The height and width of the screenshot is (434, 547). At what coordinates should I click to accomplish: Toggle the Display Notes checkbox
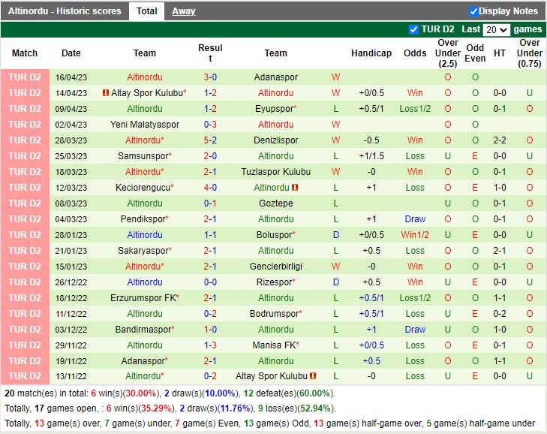point(473,11)
